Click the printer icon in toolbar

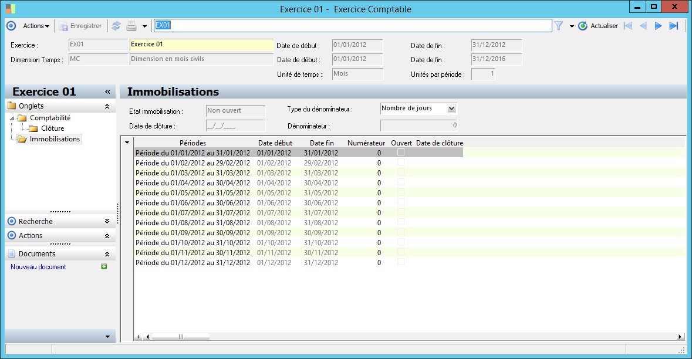[x=131, y=26]
